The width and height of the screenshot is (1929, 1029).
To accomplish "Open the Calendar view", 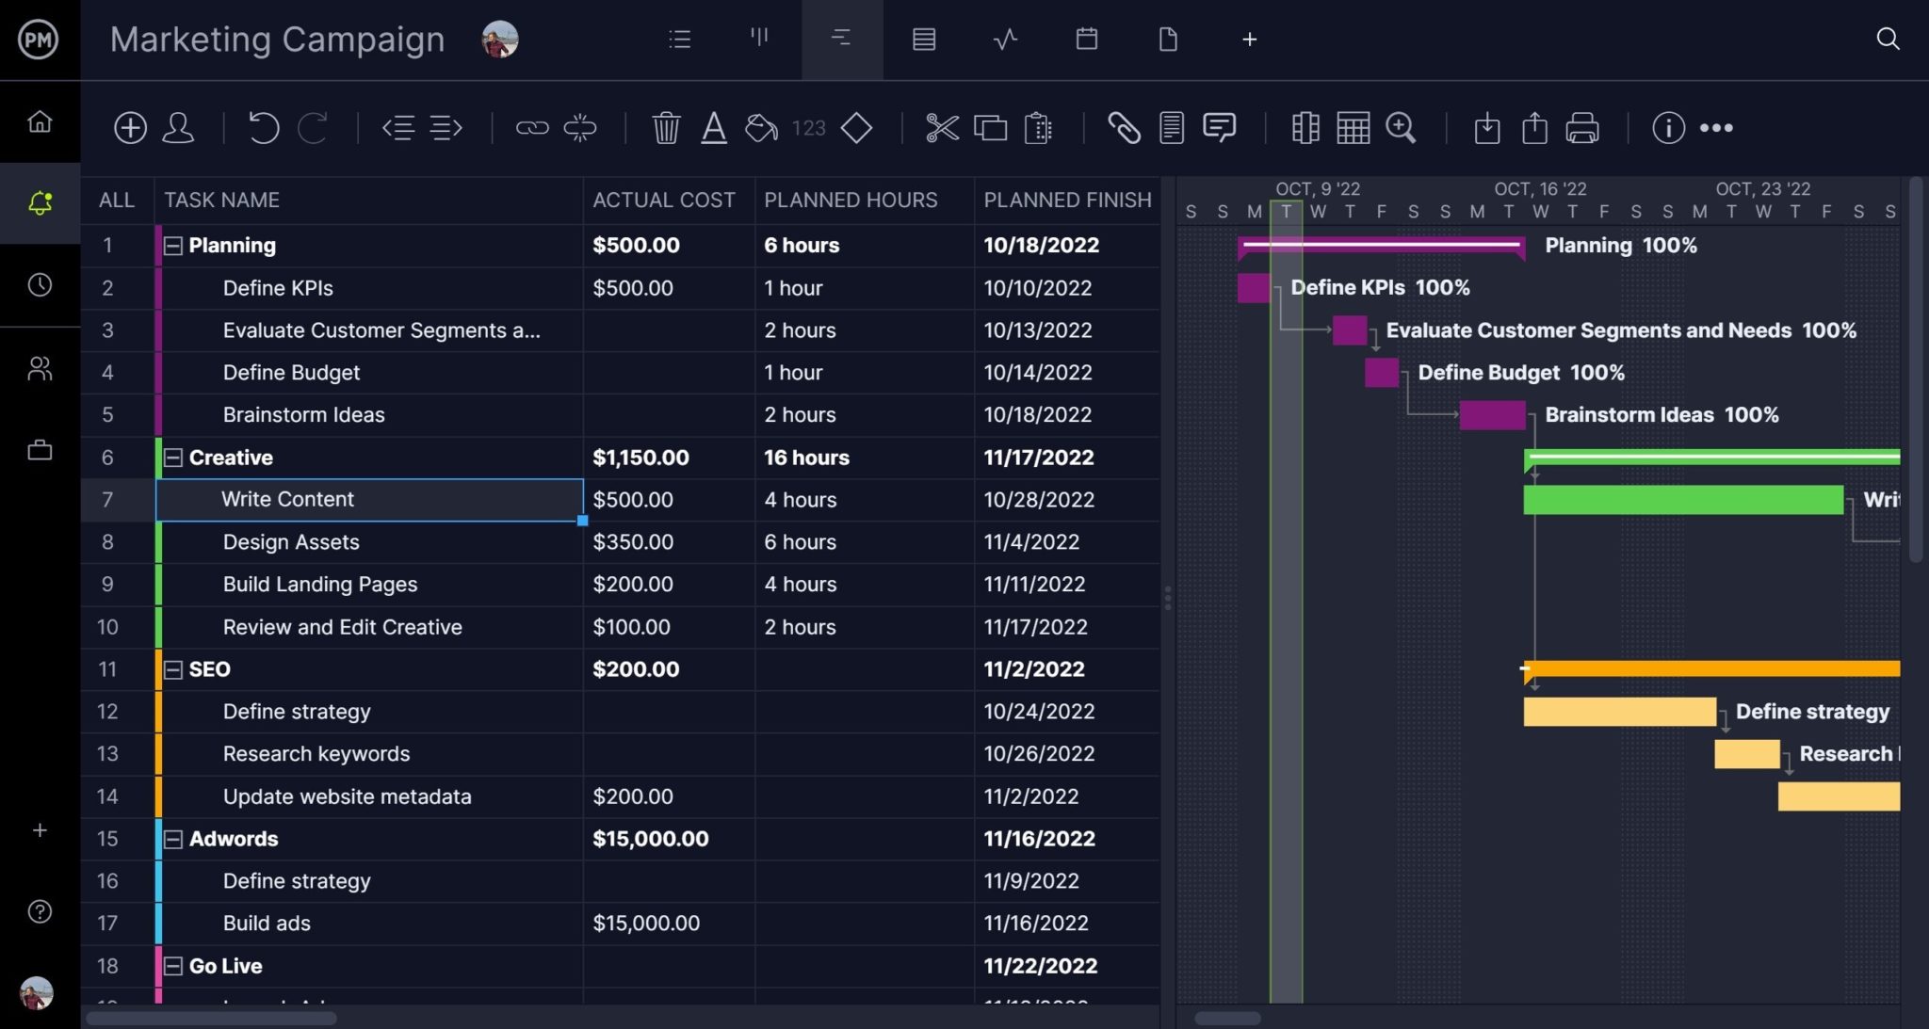I will pos(1087,39).
